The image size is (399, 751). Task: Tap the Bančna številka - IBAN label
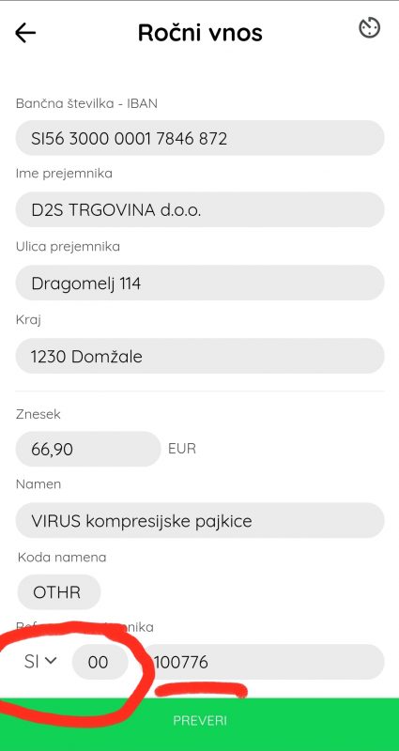[x=86, y=103]
